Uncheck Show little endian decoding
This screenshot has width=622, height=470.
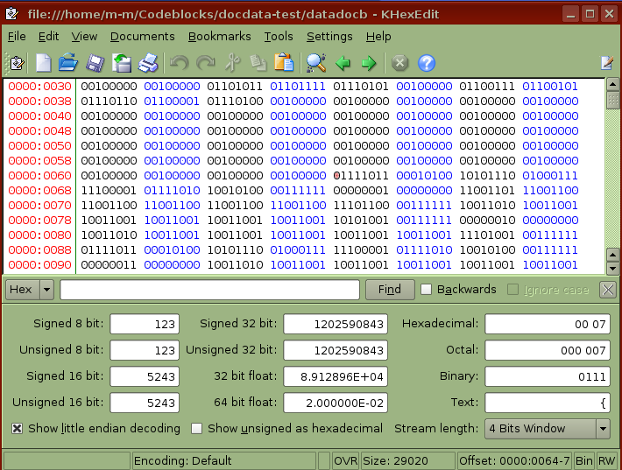tap(17, 428)
